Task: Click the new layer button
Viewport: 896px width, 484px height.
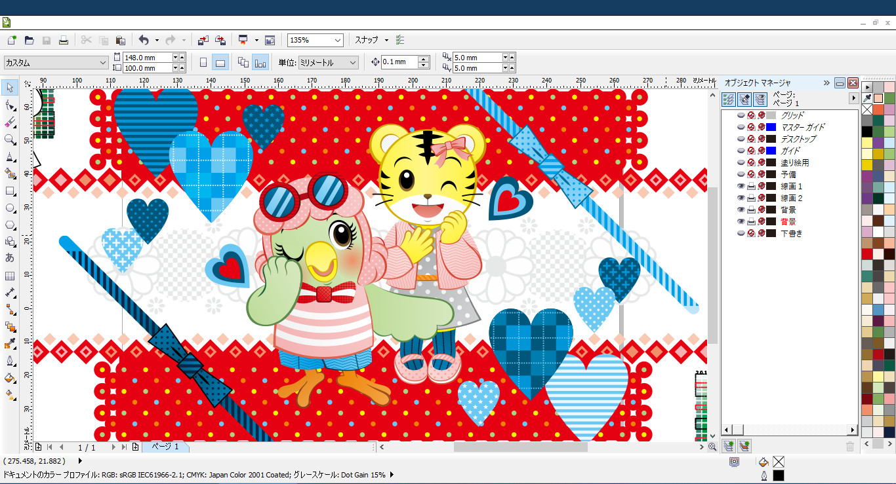Action: (x=728, y=446)
